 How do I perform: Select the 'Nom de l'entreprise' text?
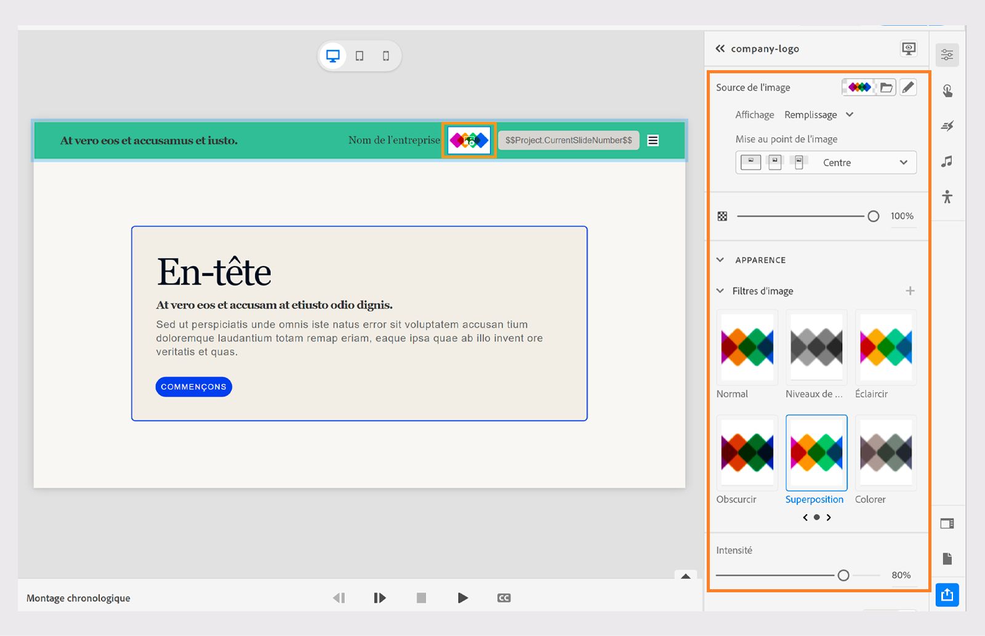coord(394,140)
